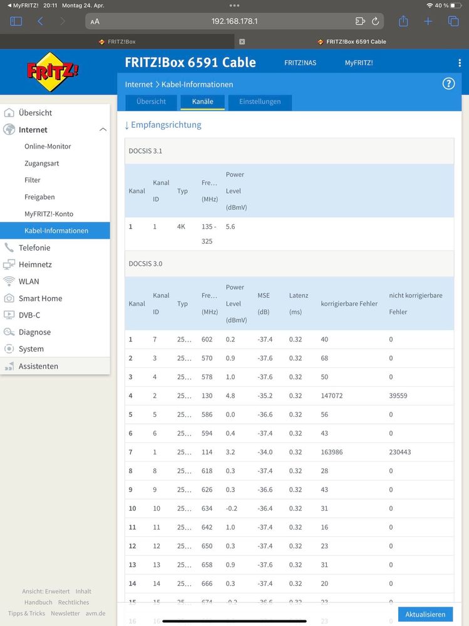Click the Ansicht: Erweitert link
Screen dimensions: 469x626
(46, 592)
